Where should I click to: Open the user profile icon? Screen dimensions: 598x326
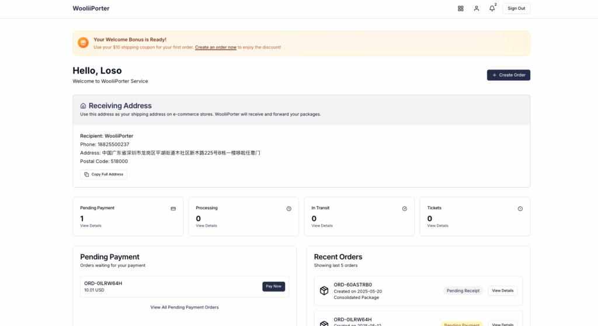point(477,8)
